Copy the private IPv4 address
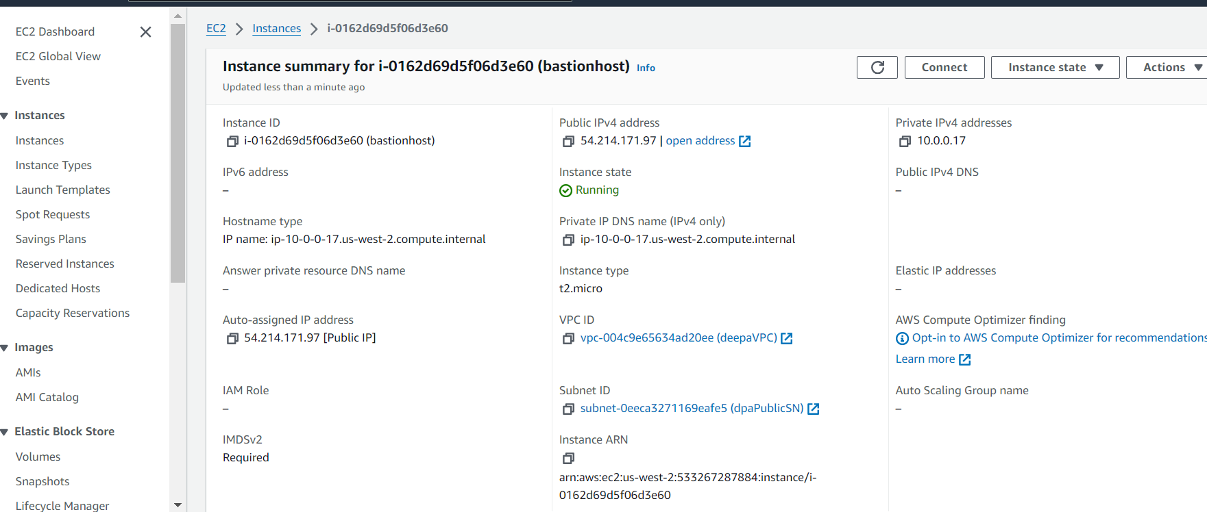The height and width of the screenshot is (512, 1207). (x=905, y=141)
